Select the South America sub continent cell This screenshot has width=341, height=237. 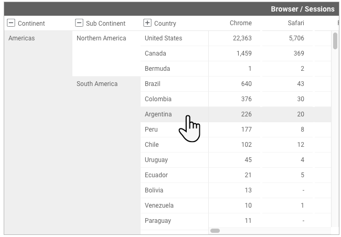(97, 84)
